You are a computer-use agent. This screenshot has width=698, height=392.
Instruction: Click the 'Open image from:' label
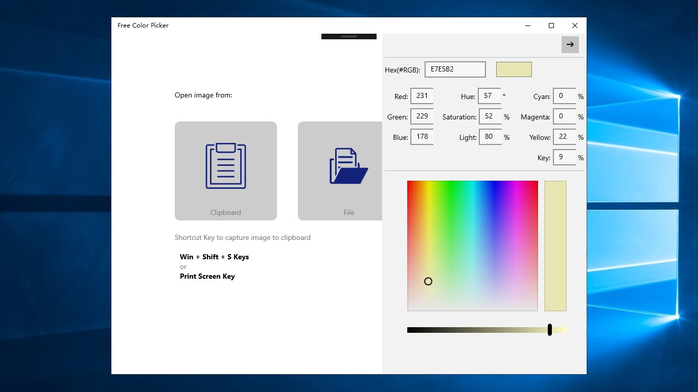click(203, 95)
